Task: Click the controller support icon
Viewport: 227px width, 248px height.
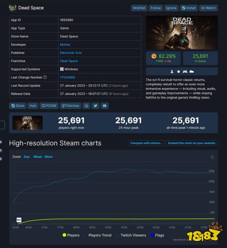Action: 185,72
